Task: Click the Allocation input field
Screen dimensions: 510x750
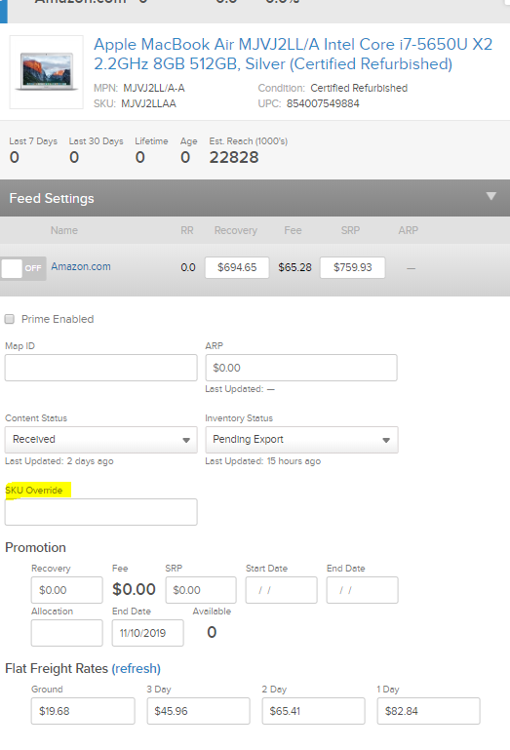Action: point(67,633)
